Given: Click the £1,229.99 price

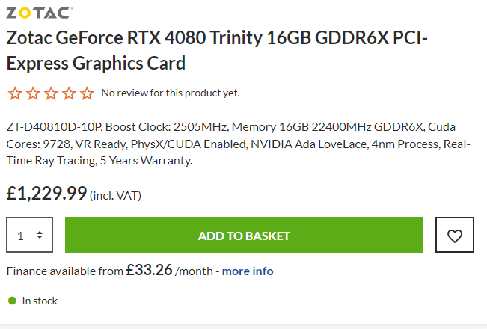Looking at the screenshot, I should (x=46, y=194).
